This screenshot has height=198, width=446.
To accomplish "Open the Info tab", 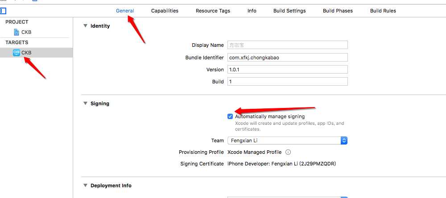I will [252, 11].
